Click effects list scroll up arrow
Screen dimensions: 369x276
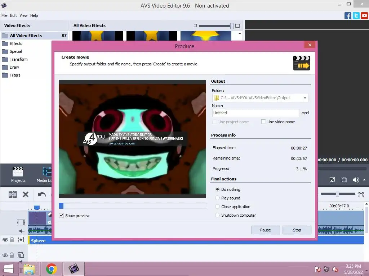[x=240, y=33]
